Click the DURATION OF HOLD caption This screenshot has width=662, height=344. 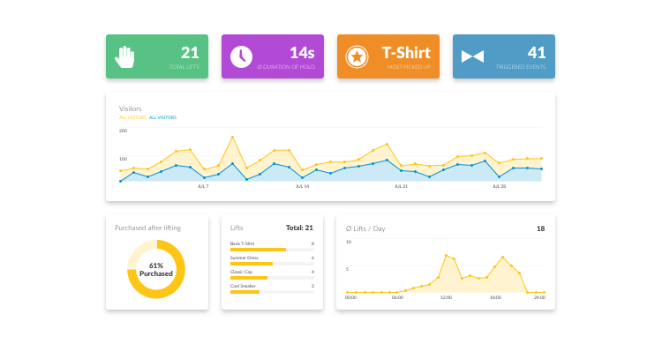point(286,67)
